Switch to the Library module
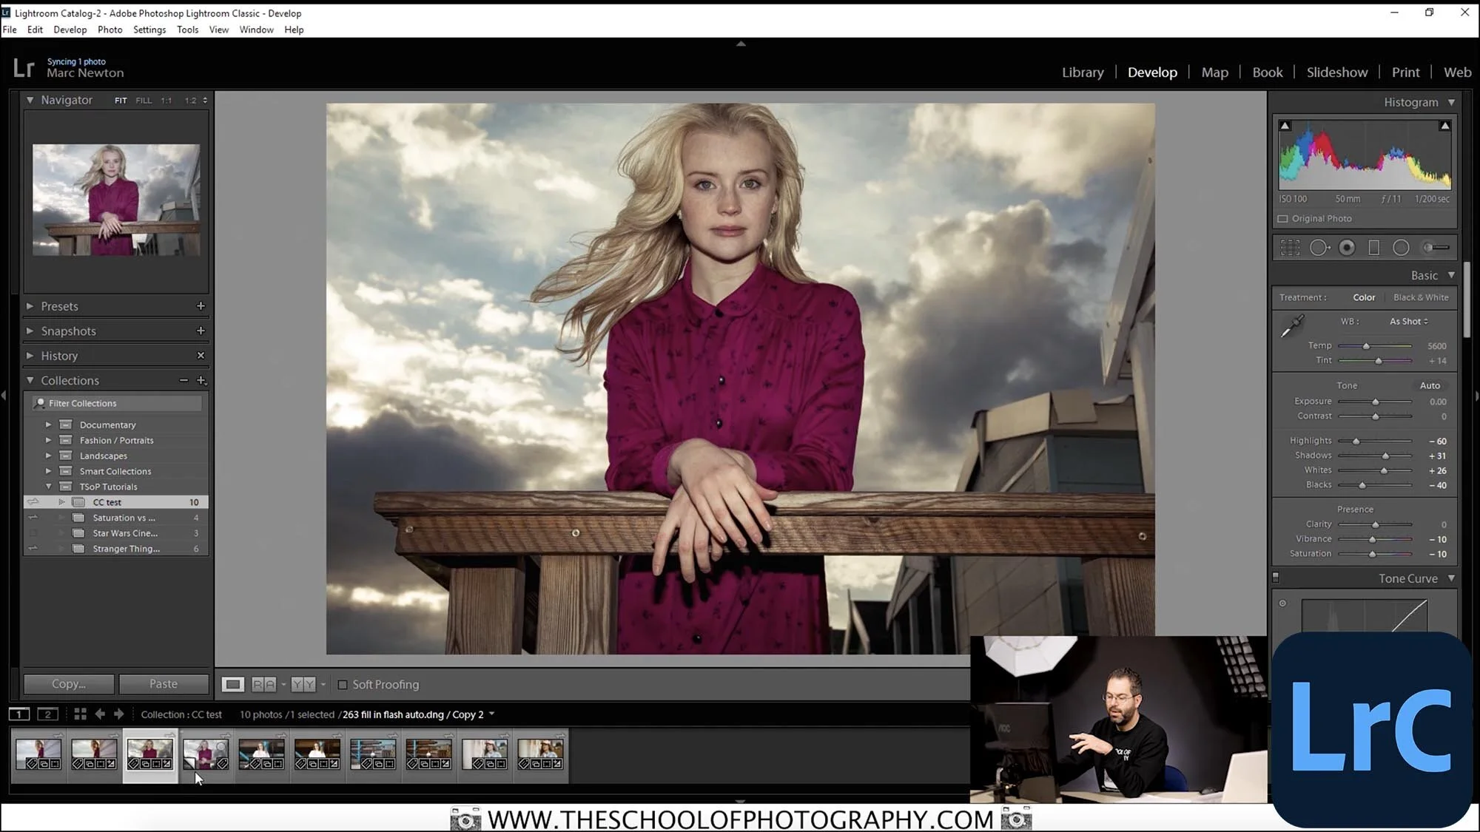Viewport: 1480px width, 832px height. (x=1082, y=72)
